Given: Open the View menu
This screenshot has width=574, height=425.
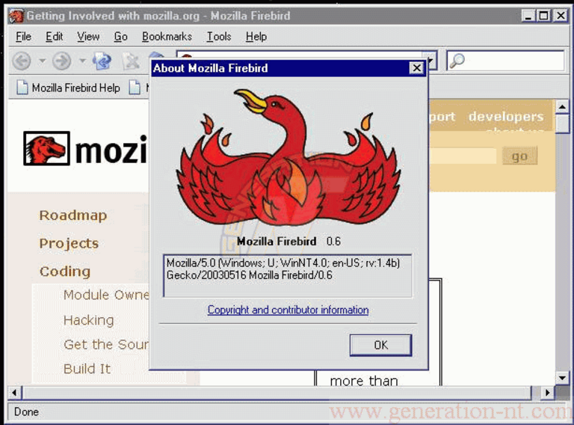Looking at the screenshot, I should point(88,37).
